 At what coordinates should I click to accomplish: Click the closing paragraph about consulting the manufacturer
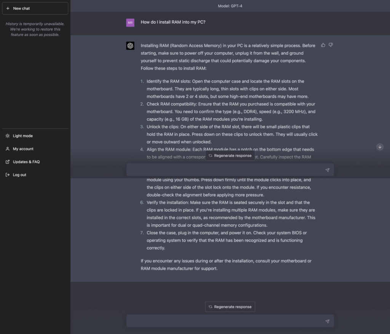point(226,264)
